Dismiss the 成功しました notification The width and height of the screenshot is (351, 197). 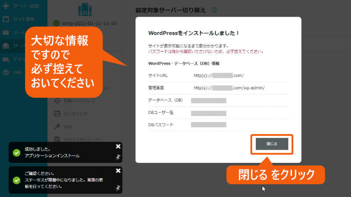pyautogui.click(x=118, y=146)
